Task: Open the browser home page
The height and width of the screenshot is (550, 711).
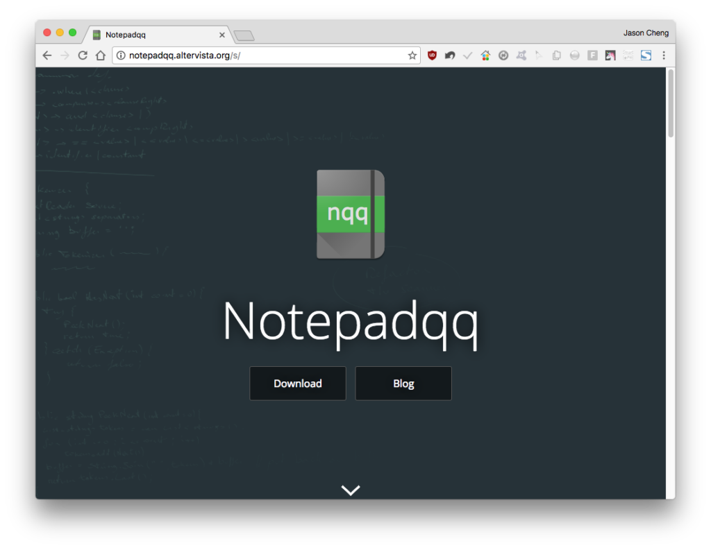Action: point(101,55)
